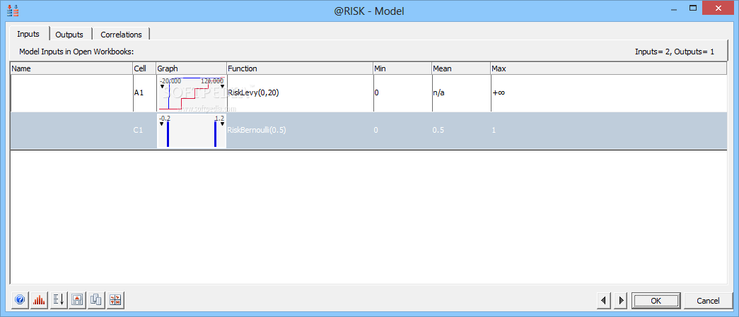Screen dimensions: 739x317
Task: Click the scatter matrix grid icon
Action: coord(115,300)
